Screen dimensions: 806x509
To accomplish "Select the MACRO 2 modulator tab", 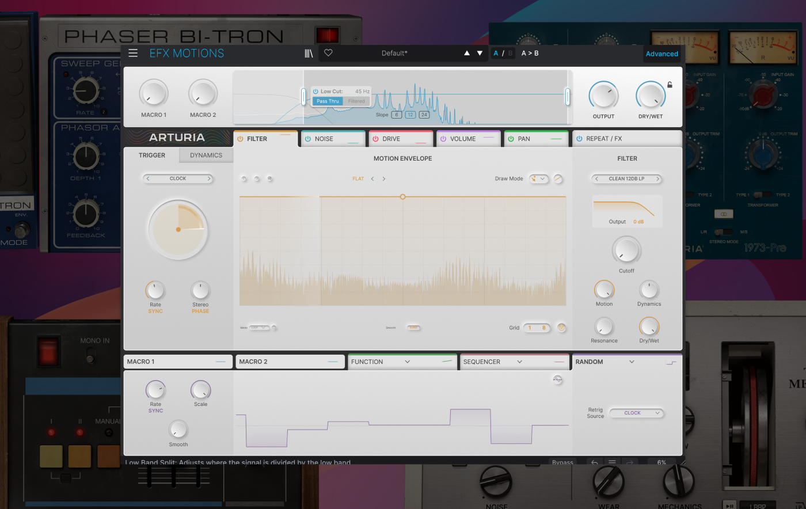I will [x=290, y=362].
